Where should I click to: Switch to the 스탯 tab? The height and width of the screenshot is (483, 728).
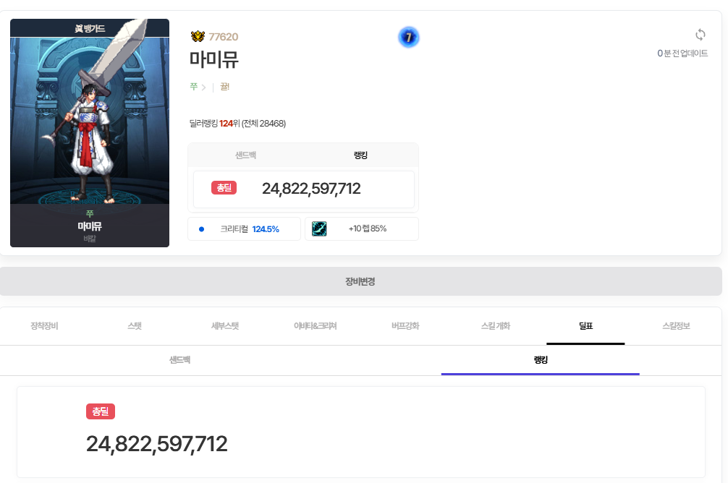(x=135, y=326)
